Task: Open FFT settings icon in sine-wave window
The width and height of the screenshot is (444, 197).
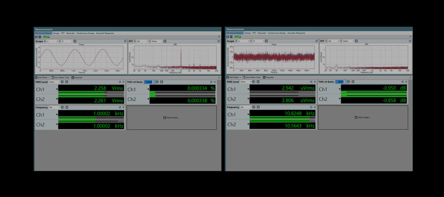Action: [x=166, y=41]
